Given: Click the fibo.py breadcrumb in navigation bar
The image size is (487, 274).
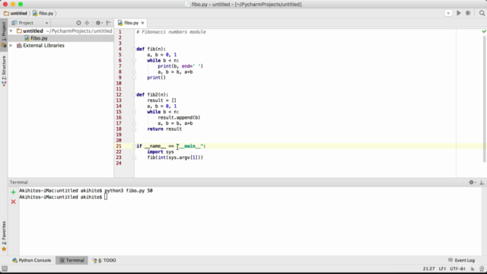Looking at the screenshot, I should pyautogui.click(x=46, y=14).
